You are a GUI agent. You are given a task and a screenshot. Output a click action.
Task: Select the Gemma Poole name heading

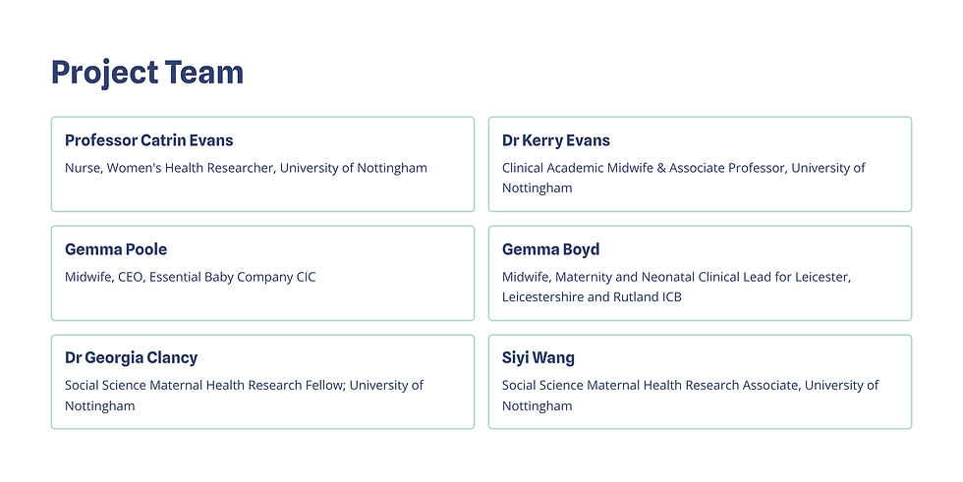(116, 249)
